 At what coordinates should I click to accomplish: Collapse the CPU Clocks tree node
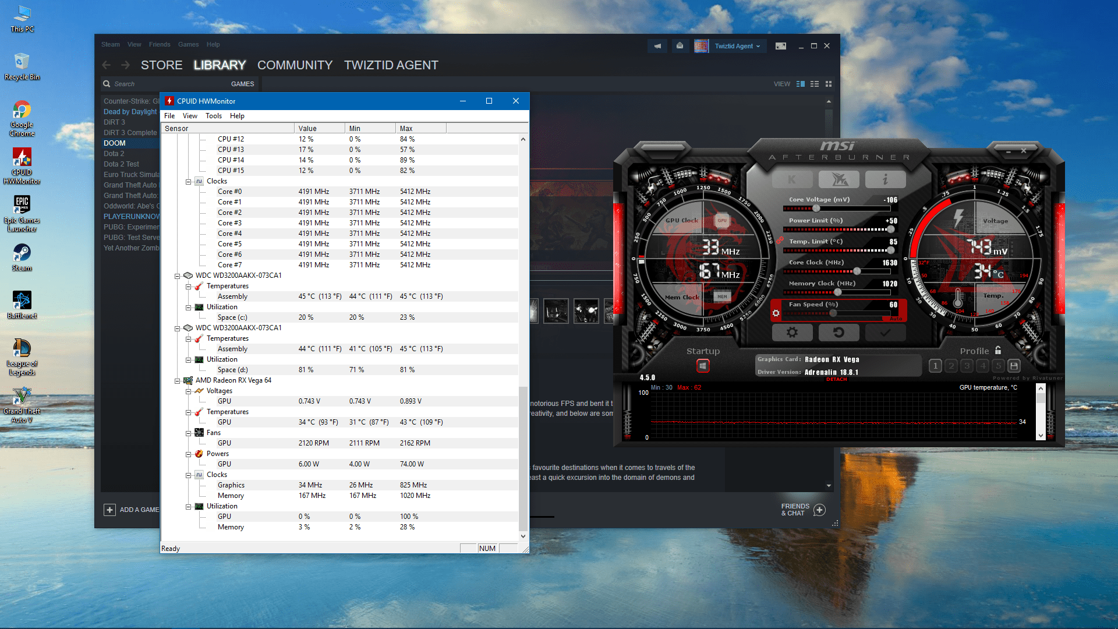(x=188, y=182)
